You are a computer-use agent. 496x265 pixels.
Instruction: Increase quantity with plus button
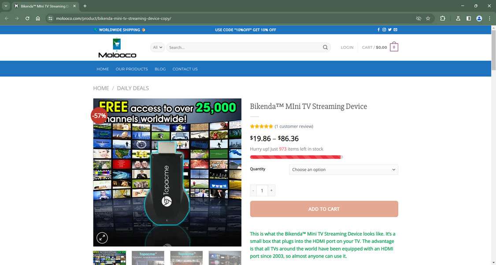271,190
